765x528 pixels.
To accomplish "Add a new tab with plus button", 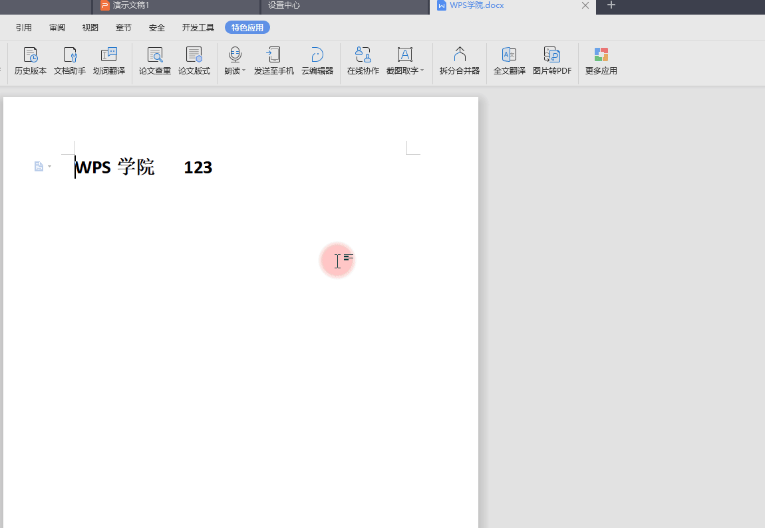I will [611, 5].
